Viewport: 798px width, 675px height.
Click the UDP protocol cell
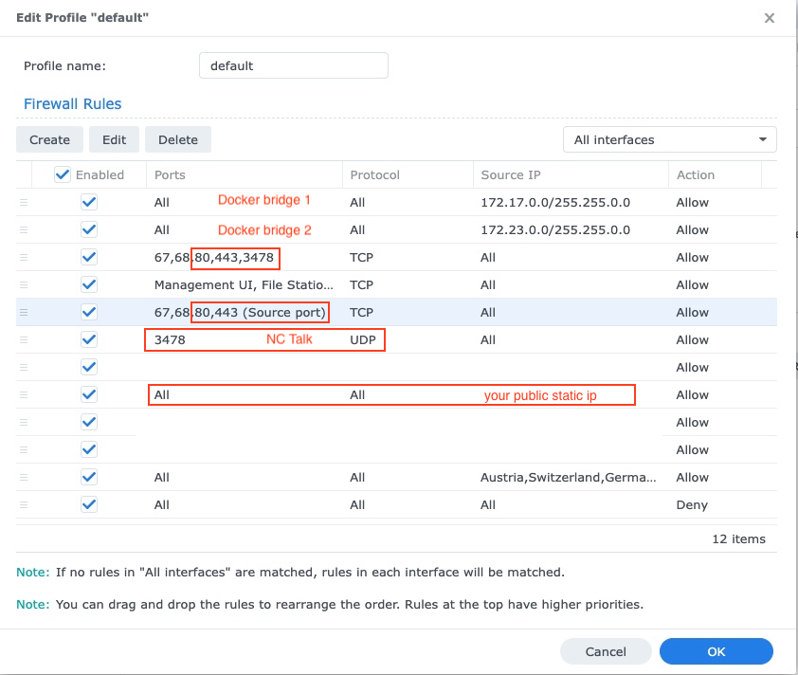click(x=362, y=339)
